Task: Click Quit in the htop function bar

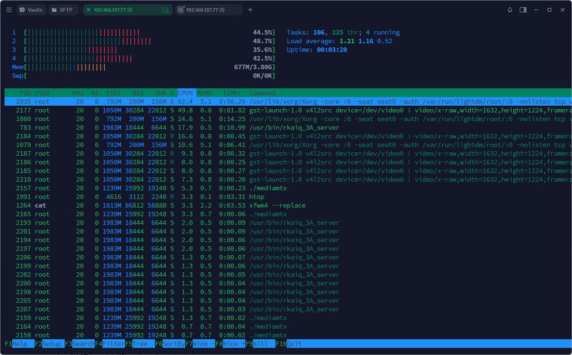Action: 294,344
